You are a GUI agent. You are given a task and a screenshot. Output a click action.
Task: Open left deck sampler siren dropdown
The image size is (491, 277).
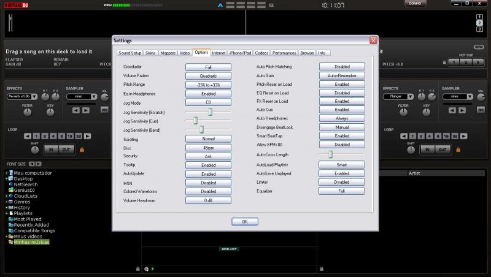click(x=94, y=97)
